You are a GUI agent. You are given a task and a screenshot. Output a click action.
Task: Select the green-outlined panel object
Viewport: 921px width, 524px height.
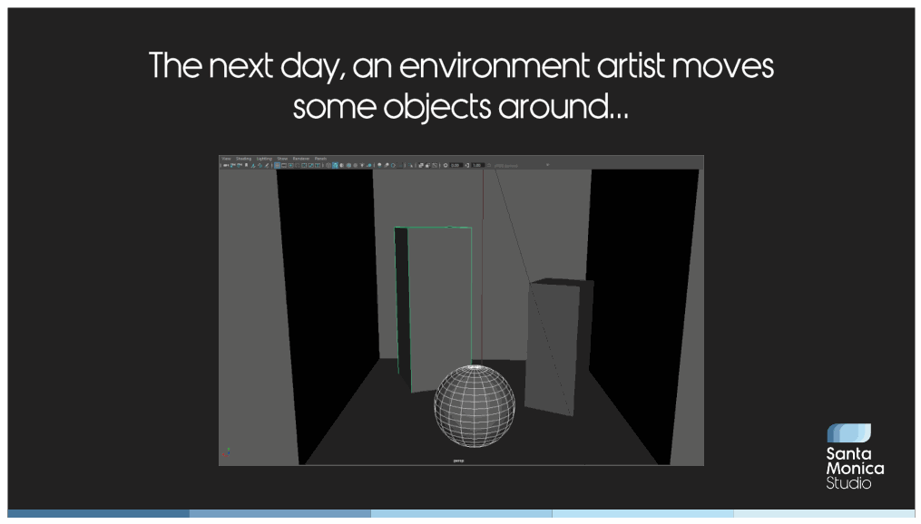[434, 309]
